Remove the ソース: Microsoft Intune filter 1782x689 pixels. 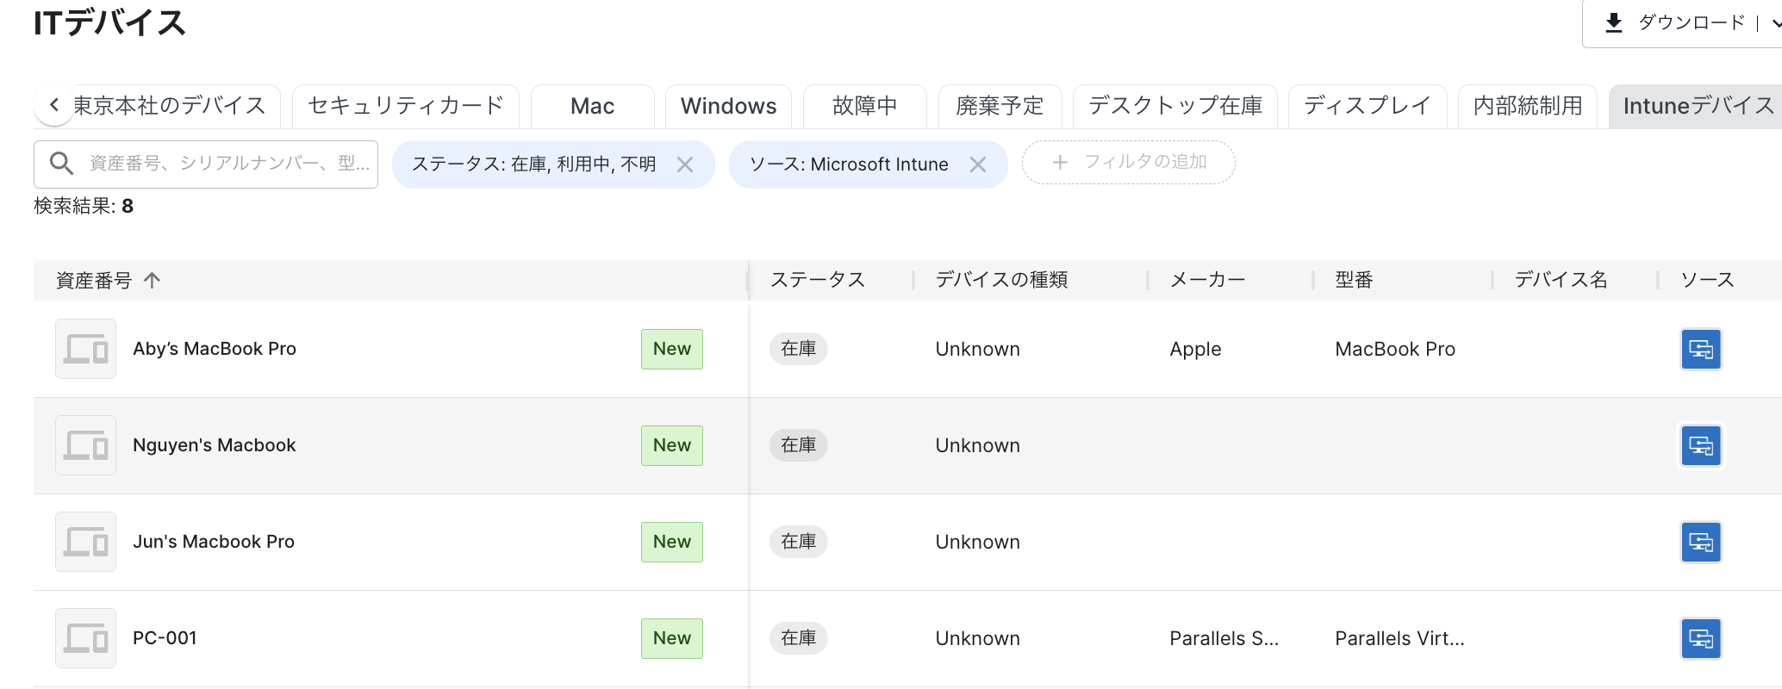[977, 164]
